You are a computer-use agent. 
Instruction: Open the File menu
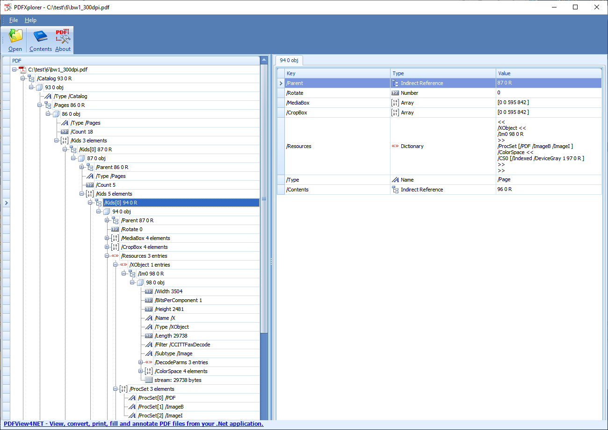click(x=14, y=20)
